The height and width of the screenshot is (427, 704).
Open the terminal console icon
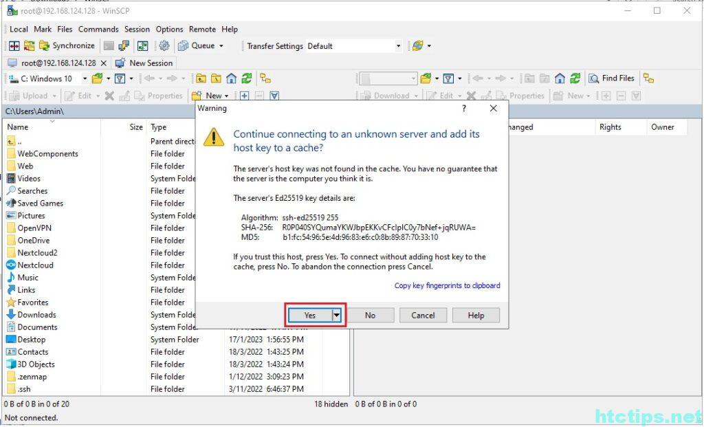coord(109,46)
